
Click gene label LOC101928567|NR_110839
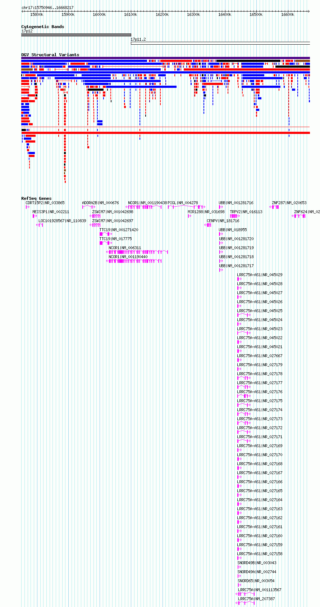(x=62, y=221)
